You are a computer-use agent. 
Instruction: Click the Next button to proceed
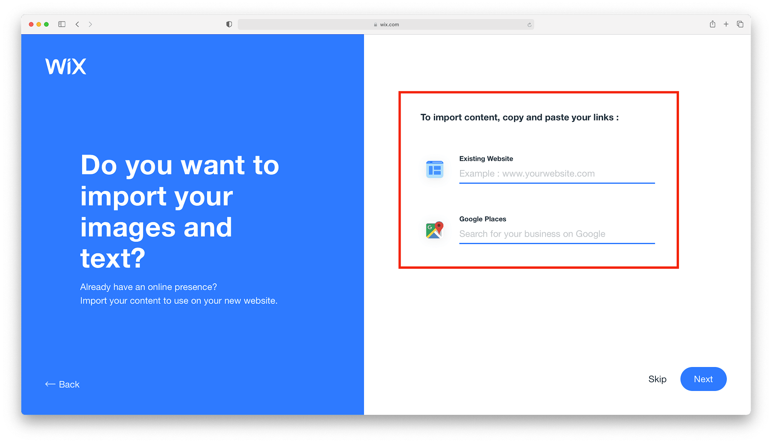tap(704, 379)
